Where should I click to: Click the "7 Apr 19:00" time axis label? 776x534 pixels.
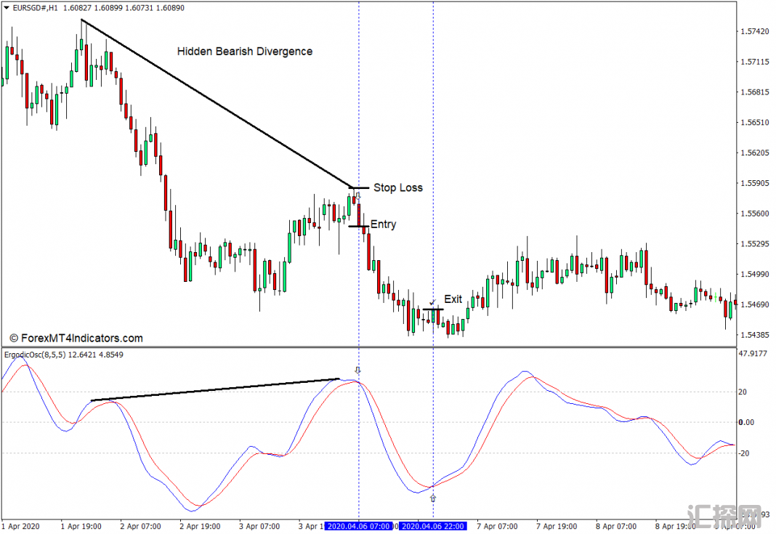(x=557, y=526)
